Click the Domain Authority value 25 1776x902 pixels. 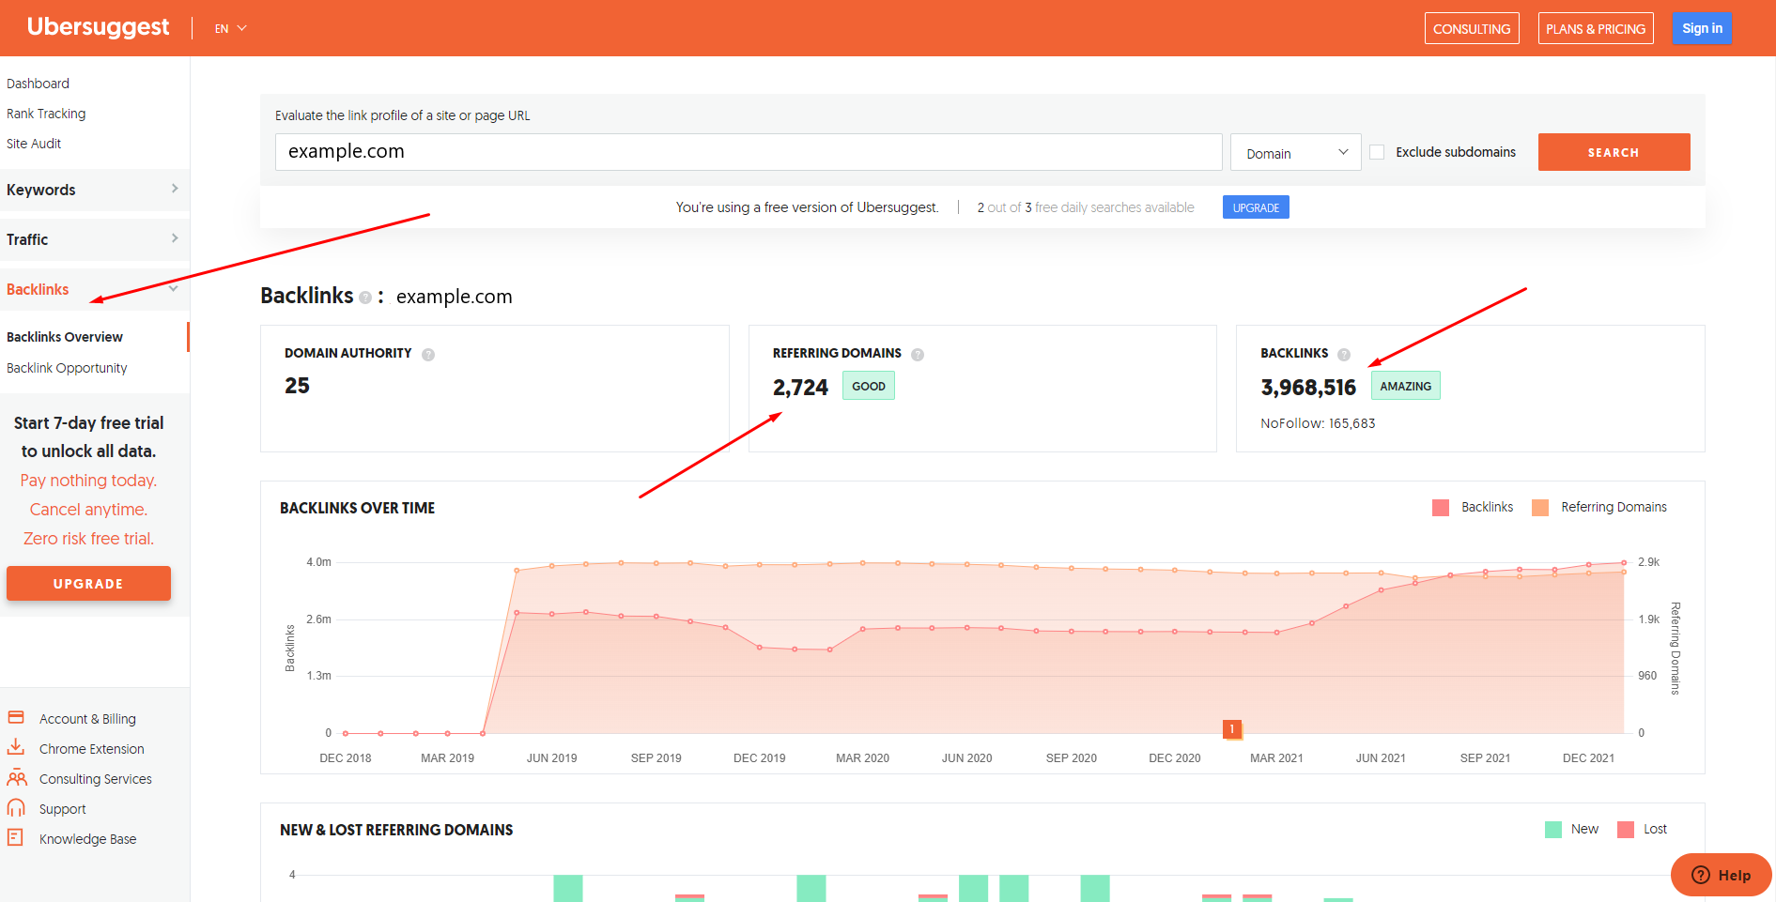[x=297, y=386]
